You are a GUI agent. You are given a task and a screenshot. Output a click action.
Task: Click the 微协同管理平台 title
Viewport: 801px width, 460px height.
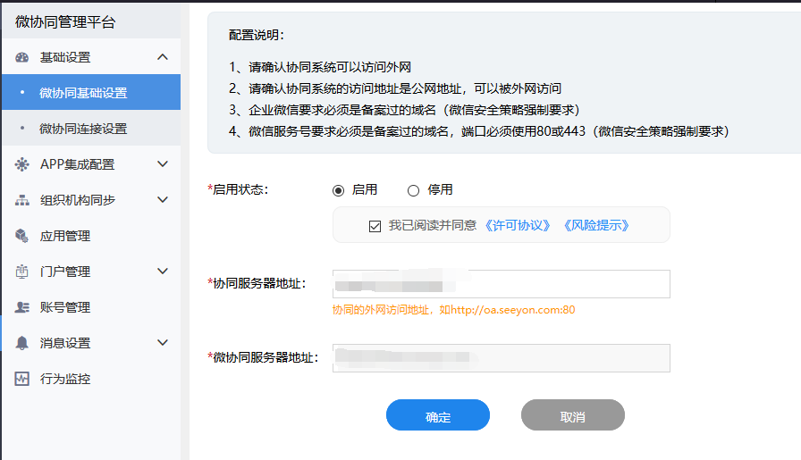65,22
